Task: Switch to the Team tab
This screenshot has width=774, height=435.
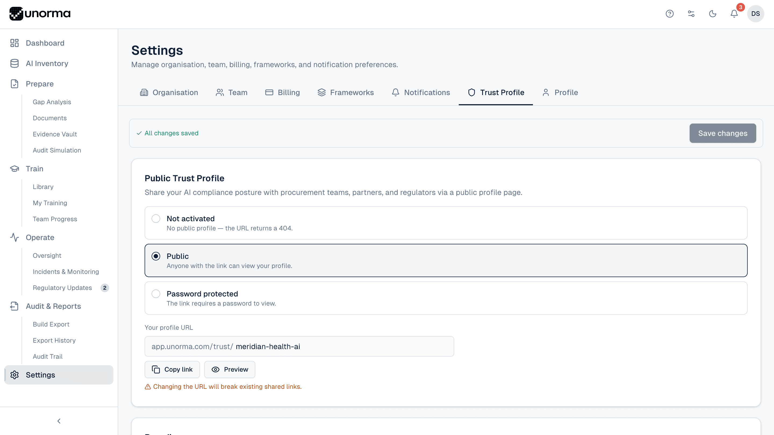Action: click(x=231, y=92)
